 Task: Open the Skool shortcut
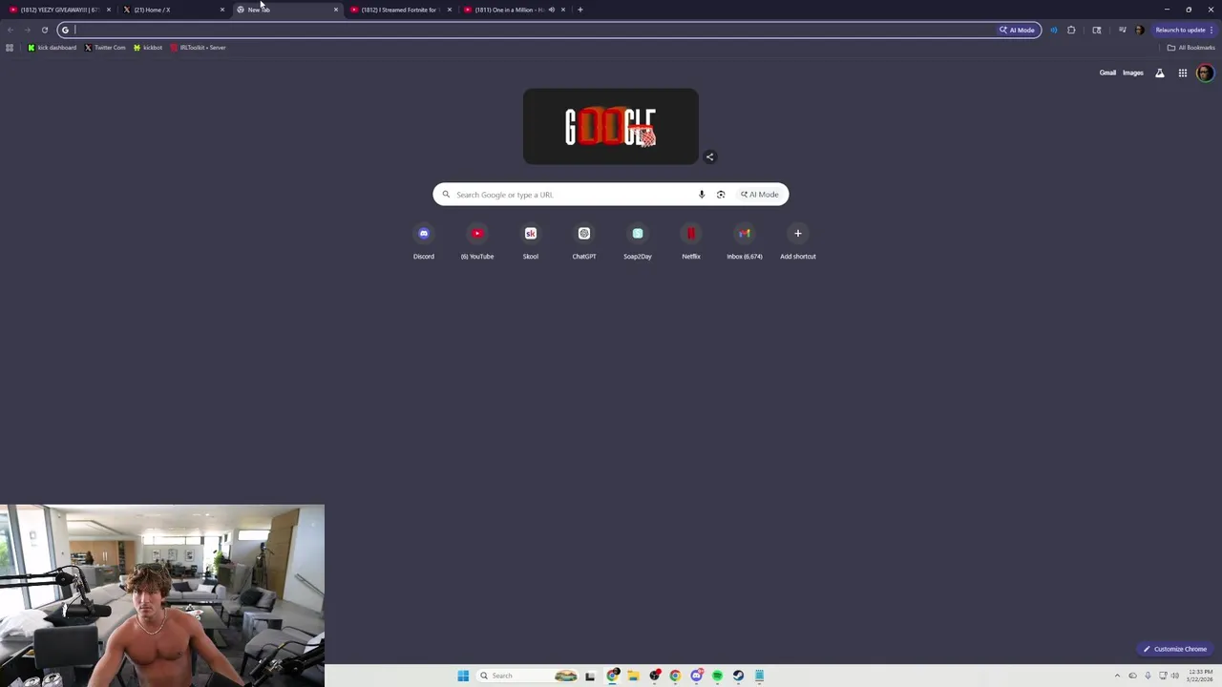click(531, 241)
